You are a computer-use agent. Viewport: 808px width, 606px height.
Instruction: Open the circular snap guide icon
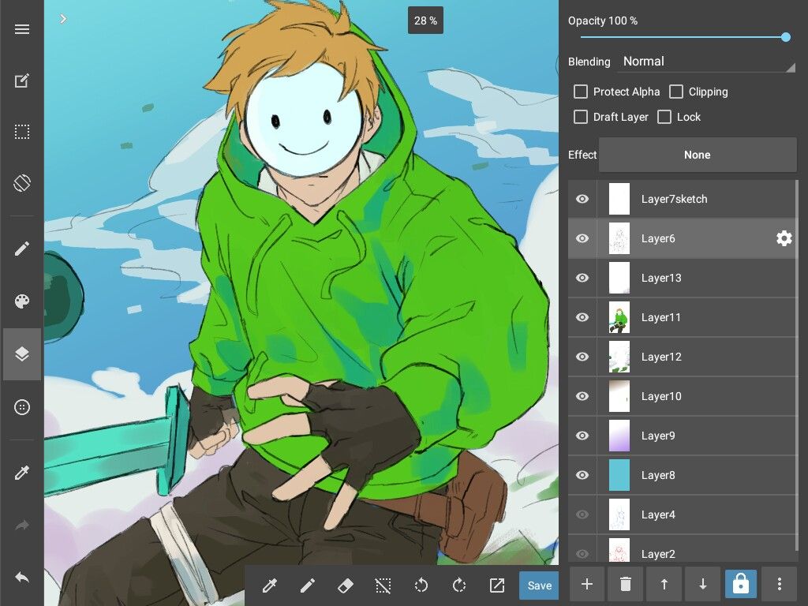tap(21, 407)
